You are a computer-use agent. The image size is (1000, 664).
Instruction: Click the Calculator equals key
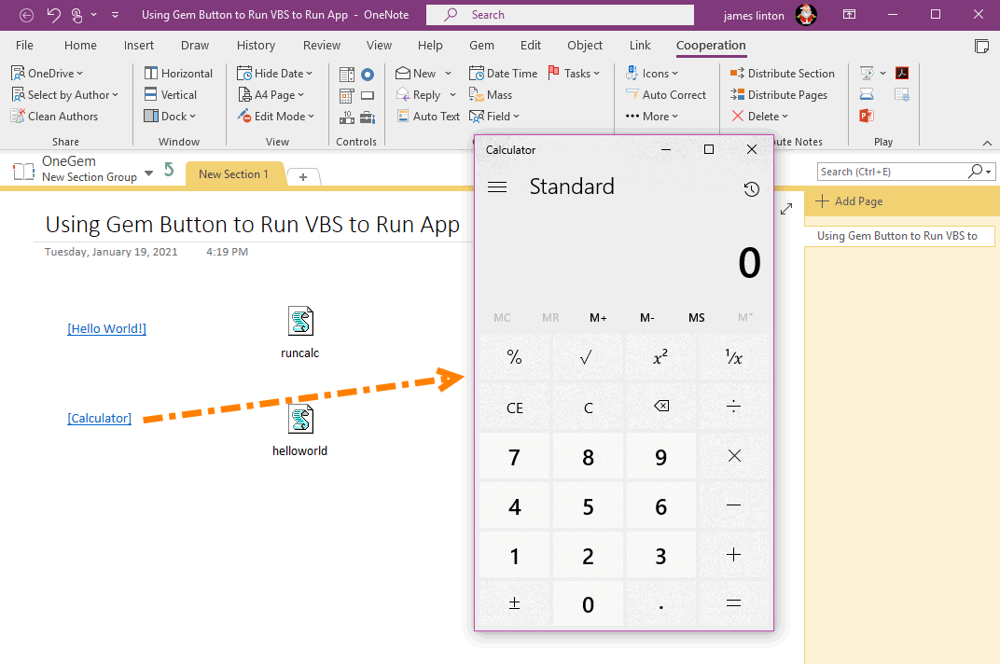click(733, 603)
